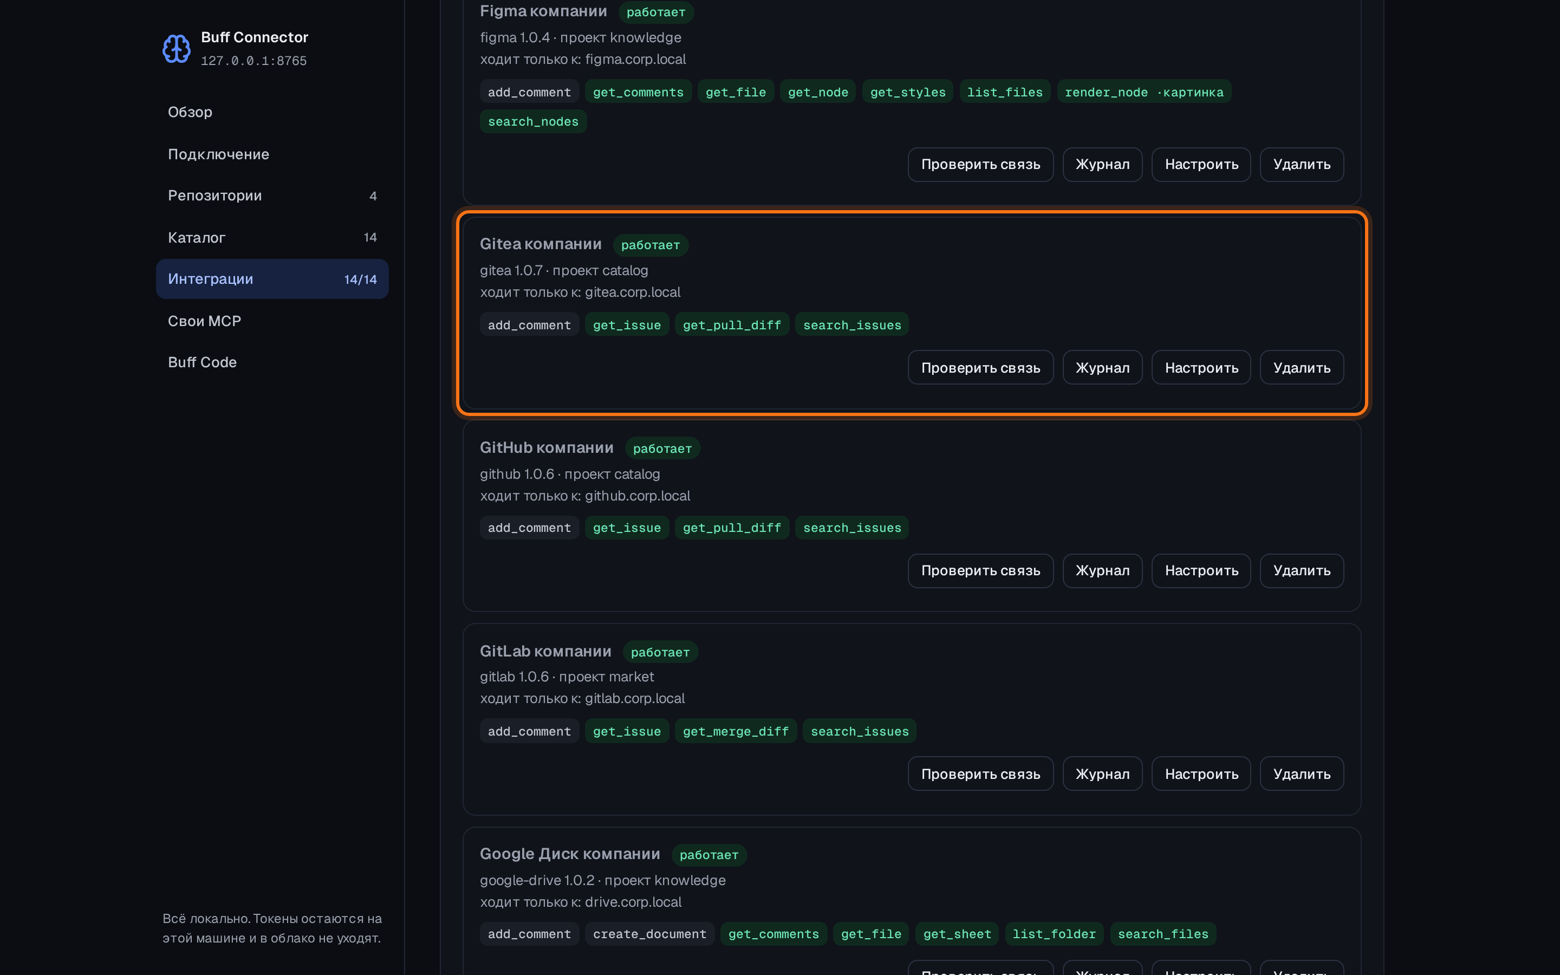Screen dimensions: 1560x975
Task: Click the Google Диск компании title
Action: (570, 854)
